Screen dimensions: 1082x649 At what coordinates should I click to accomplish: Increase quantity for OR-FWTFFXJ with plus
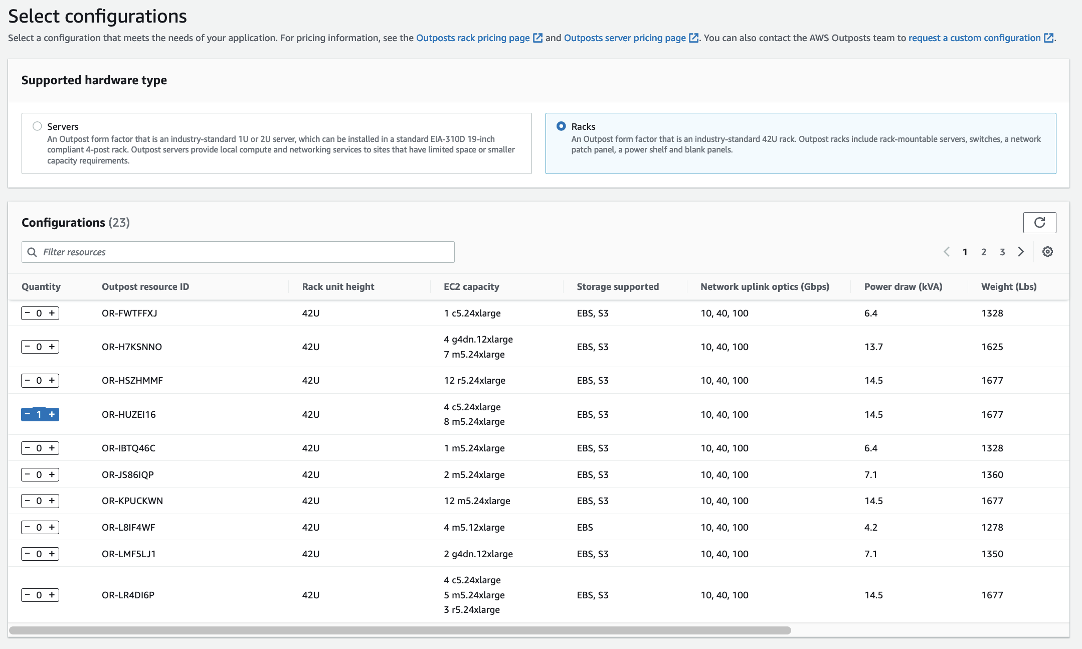tap(52, 313)
